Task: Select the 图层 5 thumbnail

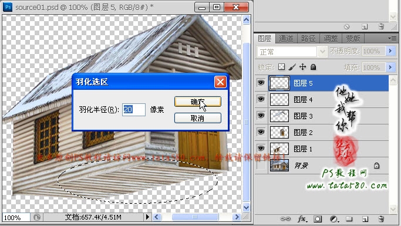Action: pyautogui.click(x=279, y=83)
